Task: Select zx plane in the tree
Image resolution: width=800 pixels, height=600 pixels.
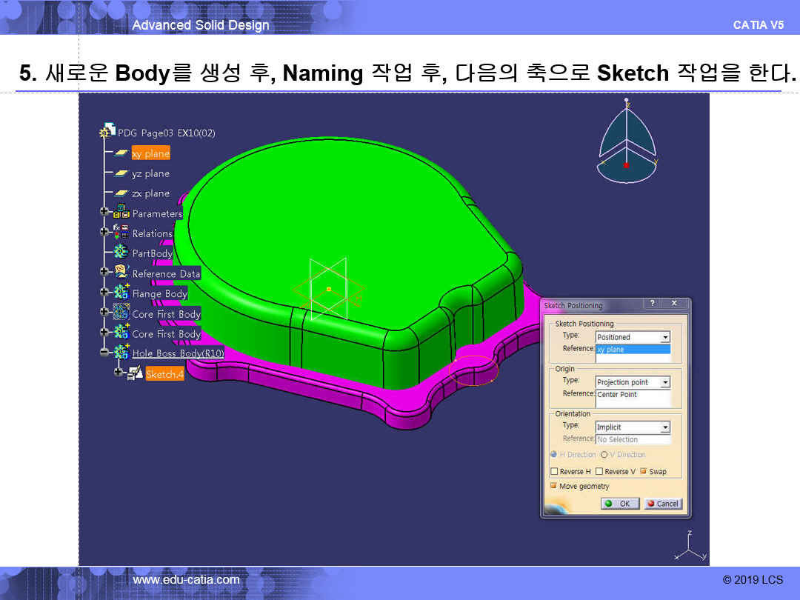Action: [150, 193]
